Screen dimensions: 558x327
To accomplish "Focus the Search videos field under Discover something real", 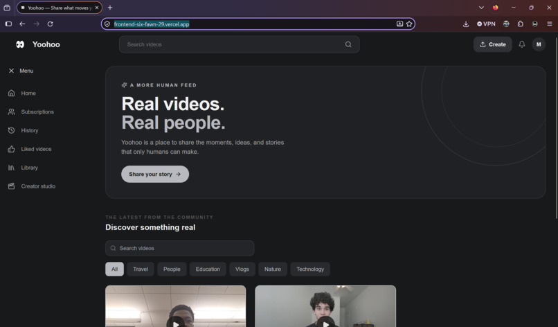I will (180, 248).
